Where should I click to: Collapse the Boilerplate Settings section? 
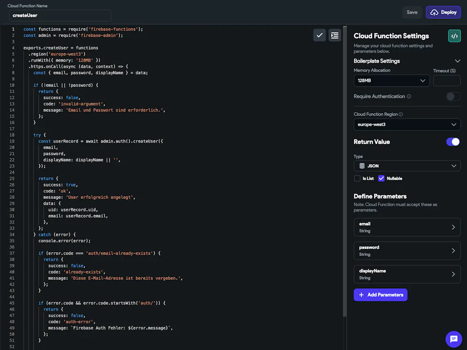[x=458, y=61]
